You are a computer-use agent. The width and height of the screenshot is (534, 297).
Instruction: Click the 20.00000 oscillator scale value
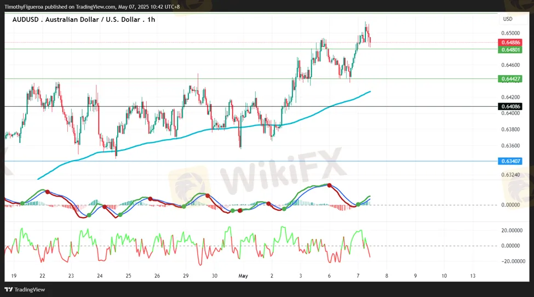[513, 230]
